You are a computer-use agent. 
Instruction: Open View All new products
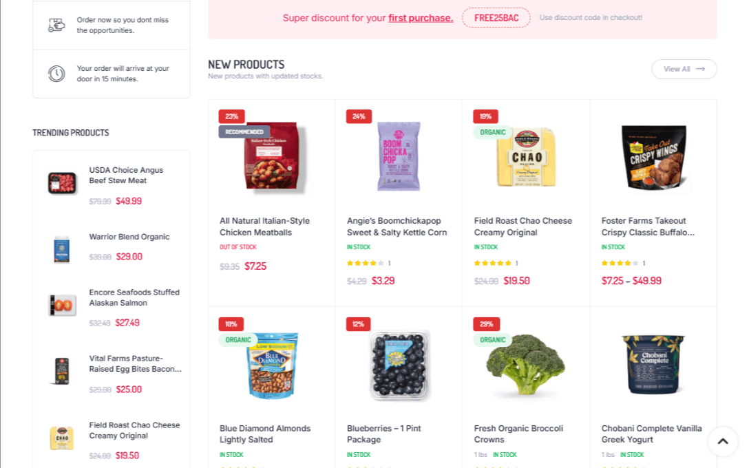[684, 69]
